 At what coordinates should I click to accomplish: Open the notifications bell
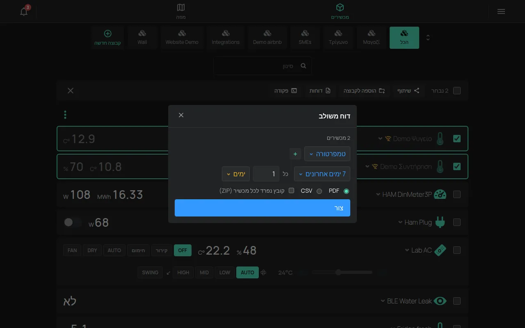click(24, 11)
